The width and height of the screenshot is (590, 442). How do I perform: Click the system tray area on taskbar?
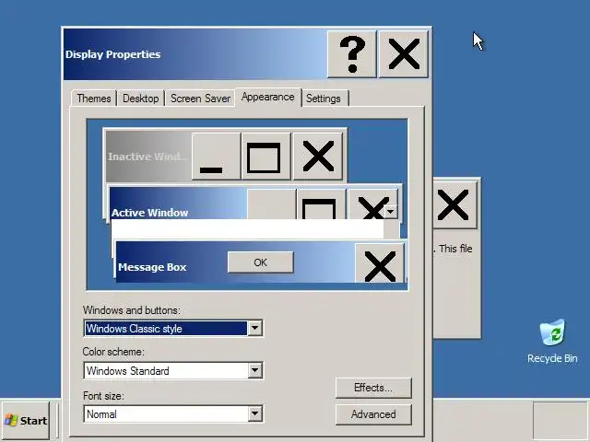[x=560, y=420]
